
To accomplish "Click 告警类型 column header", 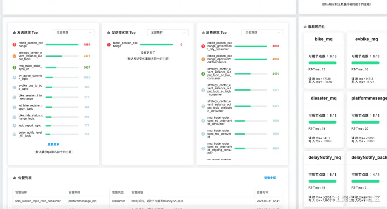I will click(118, 192).
